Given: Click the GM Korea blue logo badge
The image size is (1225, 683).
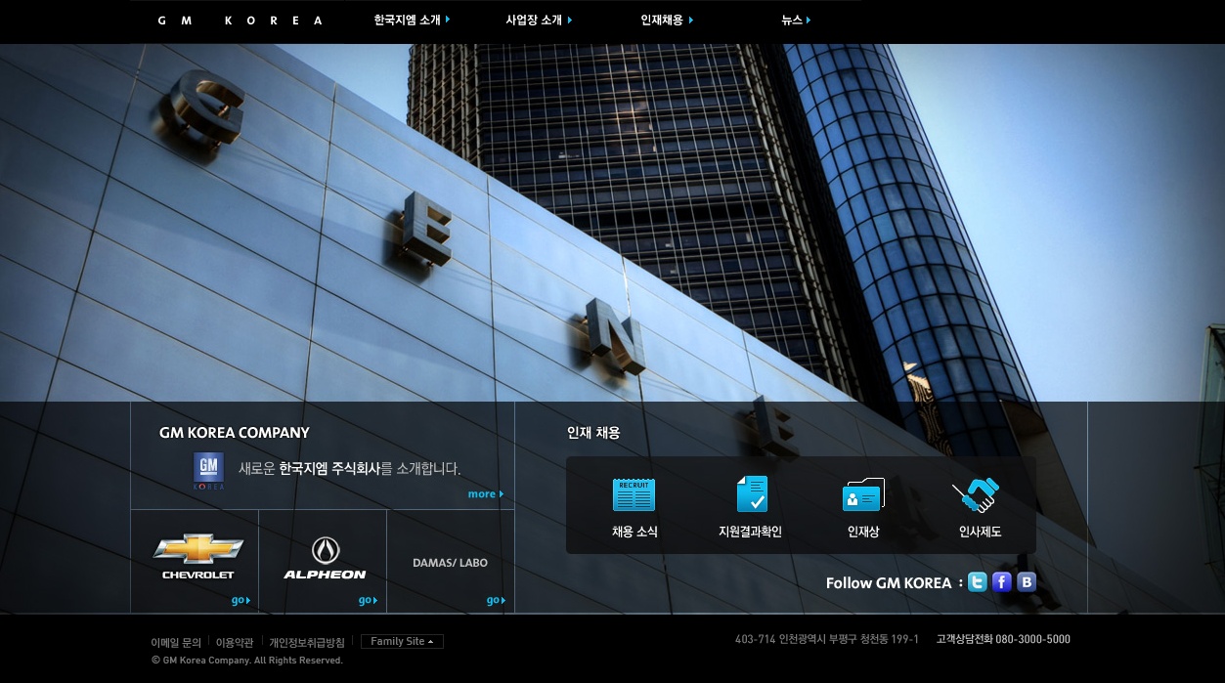Looking at the screenshot, I should (x=208, y=470).
